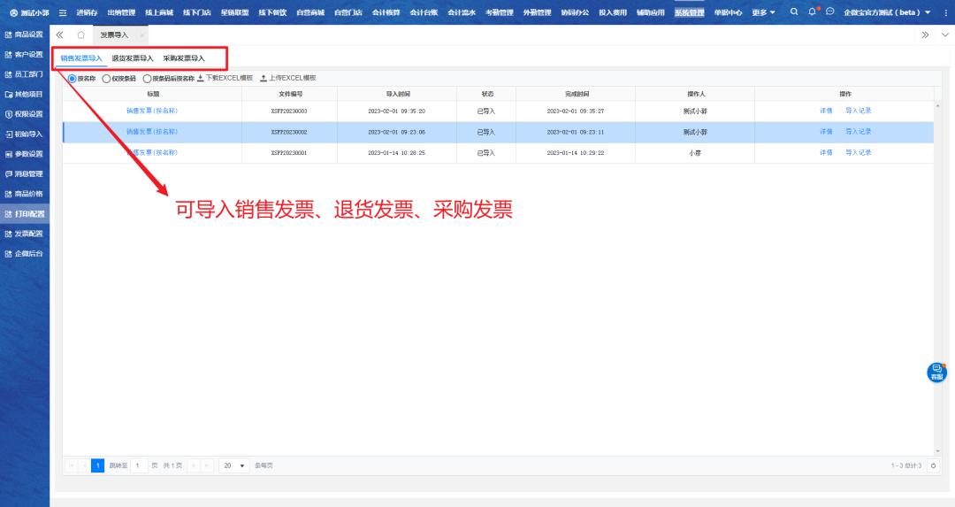
Task: Open the page size dropdown showing 20
Action: [x=234, y=465]
